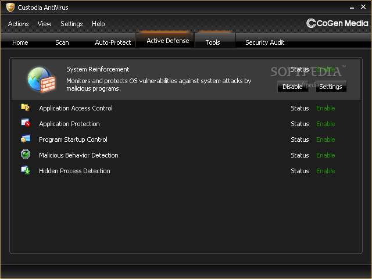Open System Reinforcement Settings button
Viewport: 372px width, 279px height.
331,87
